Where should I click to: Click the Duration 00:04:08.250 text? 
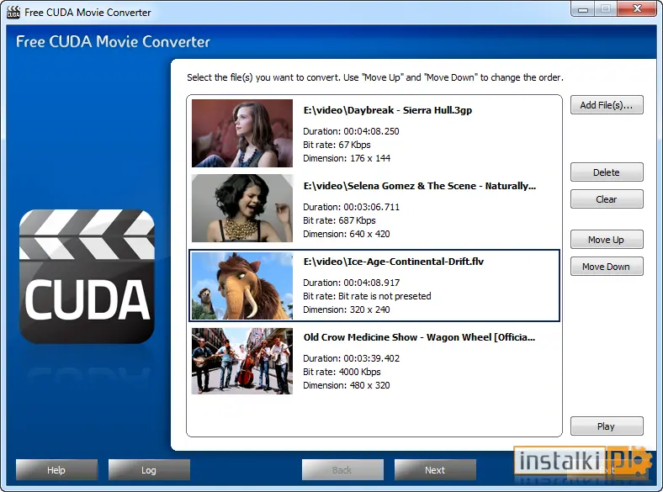point(351,131)
